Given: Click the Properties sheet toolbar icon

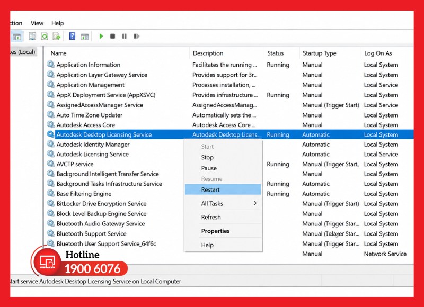Looking at the screenshot, I should (32, 36).
